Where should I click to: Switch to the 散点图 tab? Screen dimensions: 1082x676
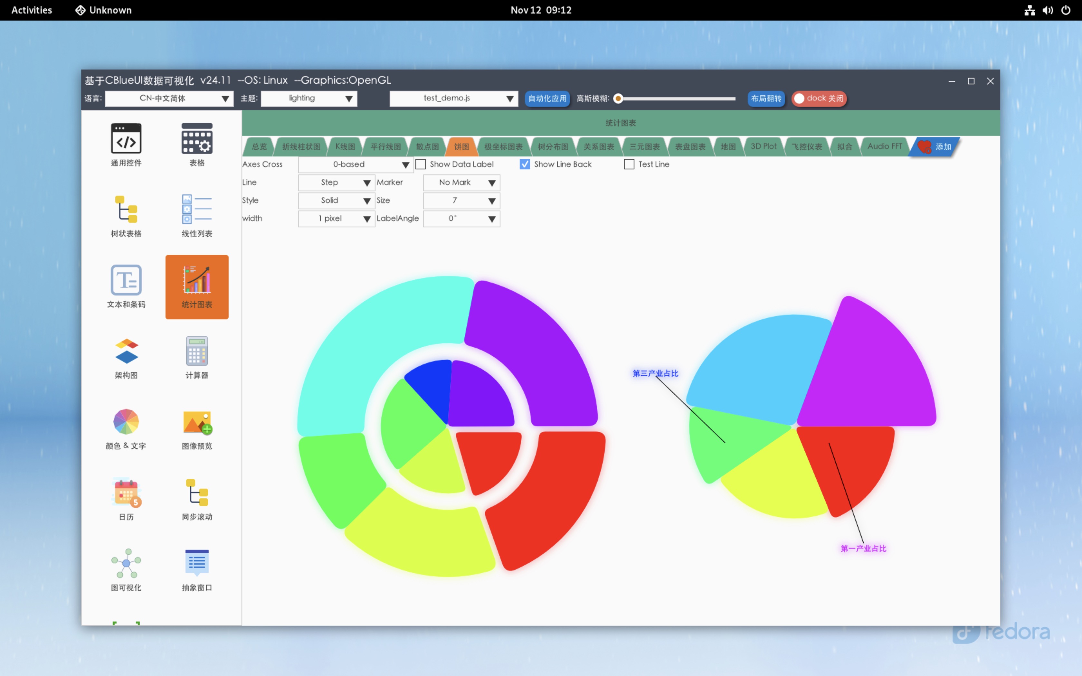click(427, 147)
